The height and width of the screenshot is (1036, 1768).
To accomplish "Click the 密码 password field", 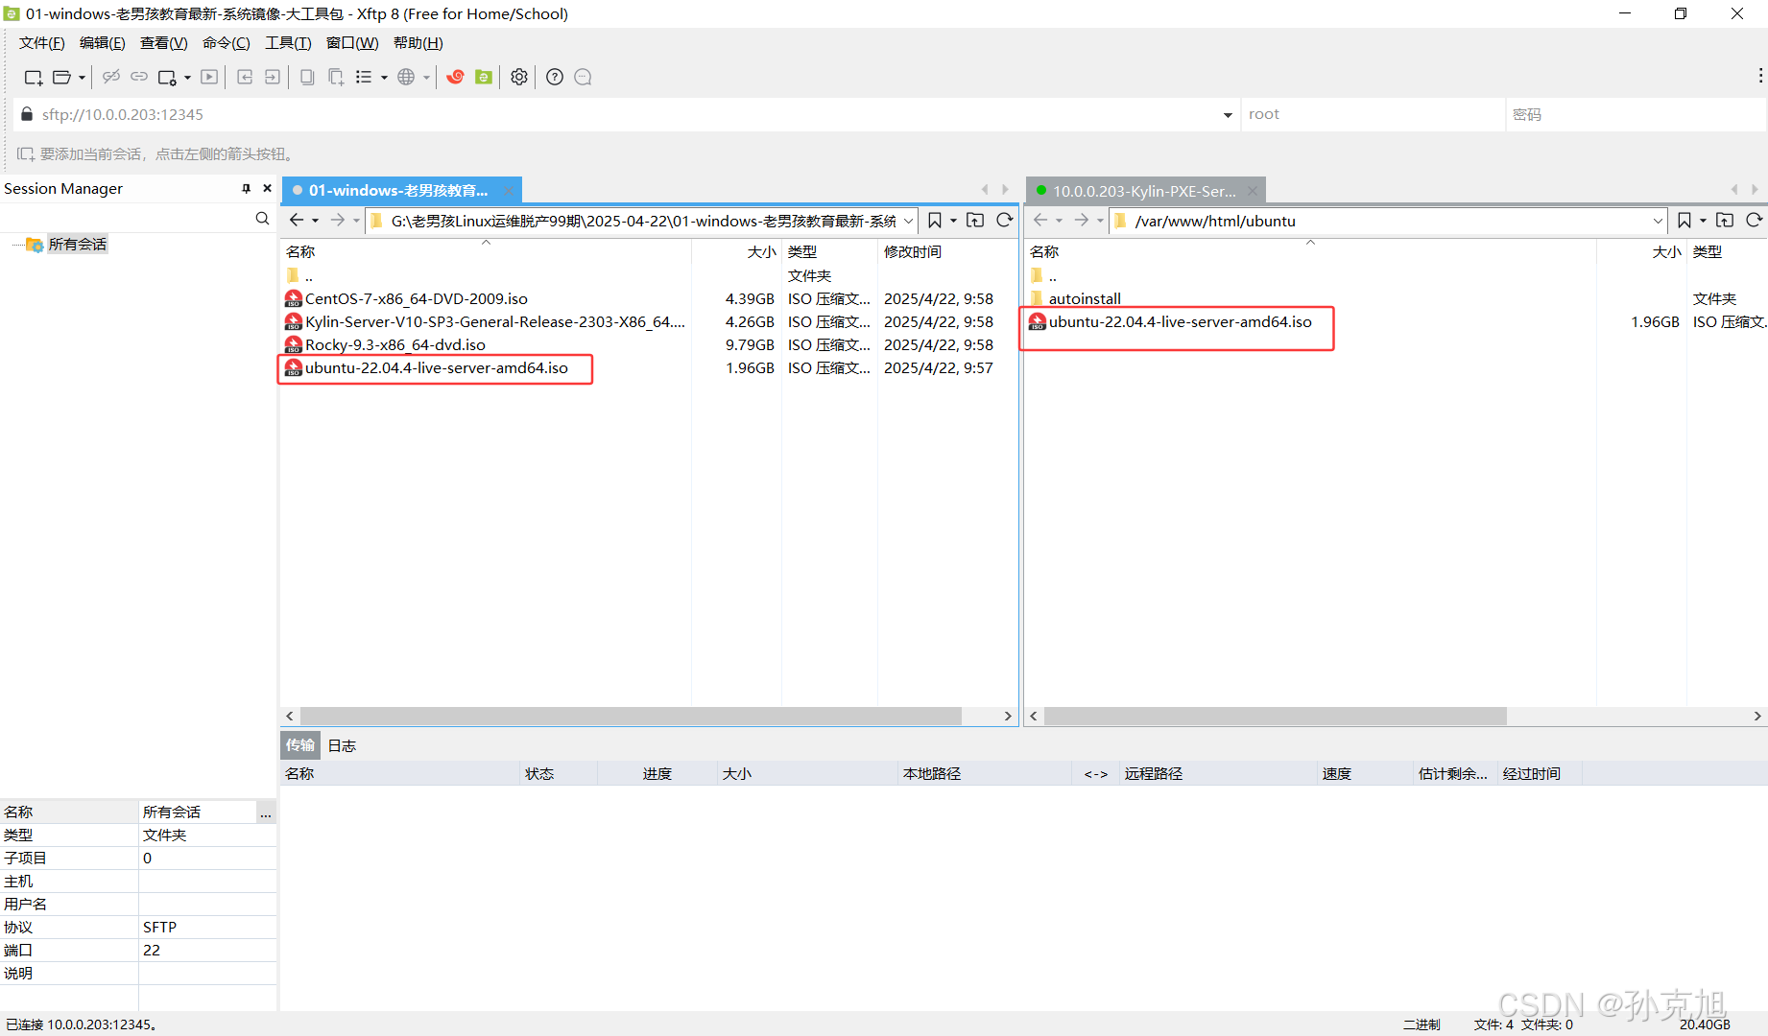I will pyautogui.click(x=1636, y=114).
